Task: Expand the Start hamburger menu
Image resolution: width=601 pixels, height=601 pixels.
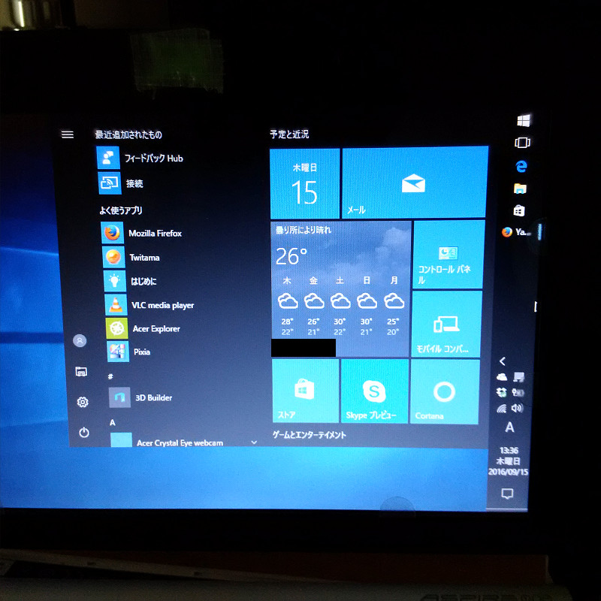Action: pos(68,134)
